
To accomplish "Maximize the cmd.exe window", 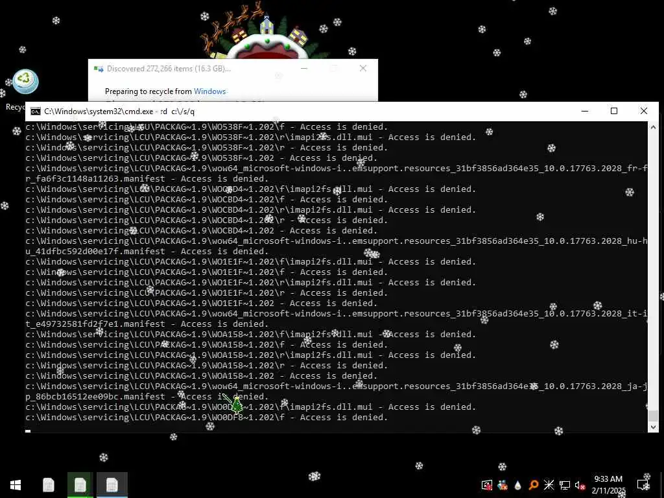I will [x=614, y=111].
